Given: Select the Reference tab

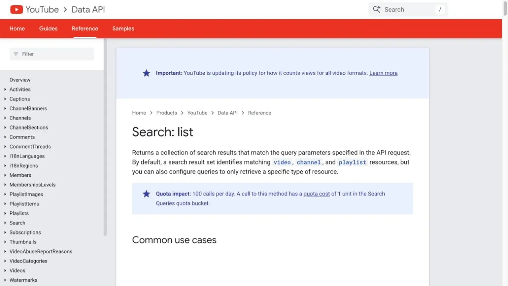Looking at the screenshot, I should tap(85, 29).
